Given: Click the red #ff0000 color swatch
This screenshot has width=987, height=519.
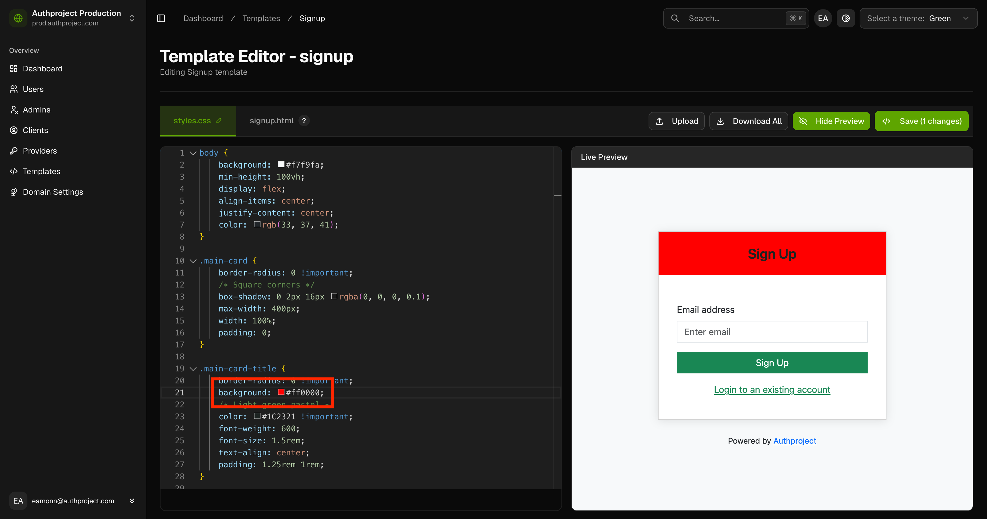Looking at the screenshot, I should [281, 392].
